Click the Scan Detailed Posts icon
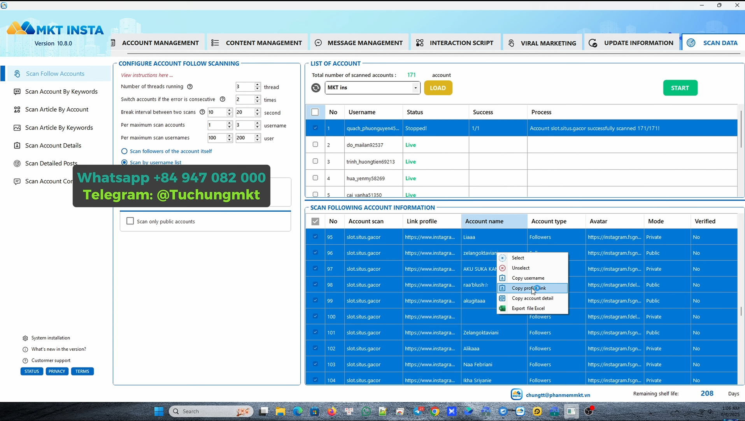745x421 pixels. click(x=17, y=164)
